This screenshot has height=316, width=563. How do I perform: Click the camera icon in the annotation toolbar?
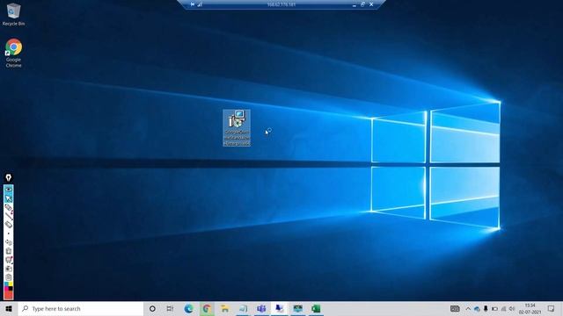8,269
